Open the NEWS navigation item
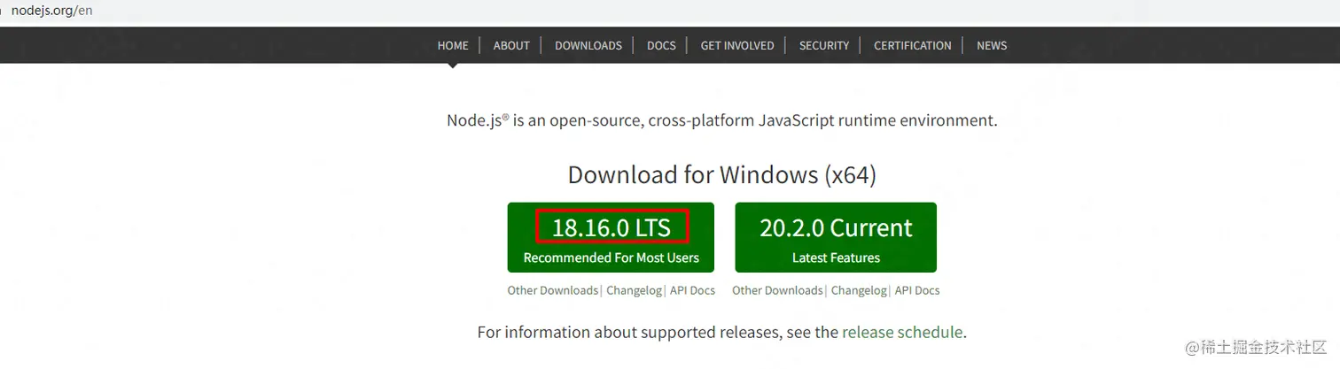Viewport: 1340px width, 369px height. click(x=992, y=45)
